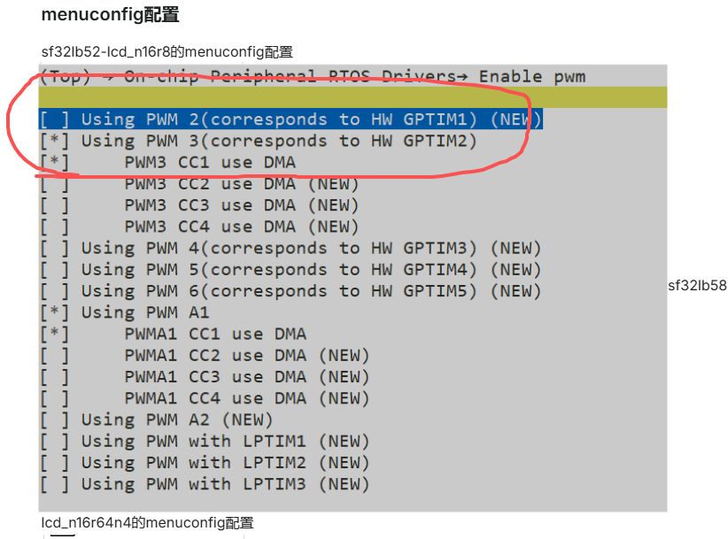Check Using PWM with LPTIM3
The image size is (728, 539).
tap(54, 484)
